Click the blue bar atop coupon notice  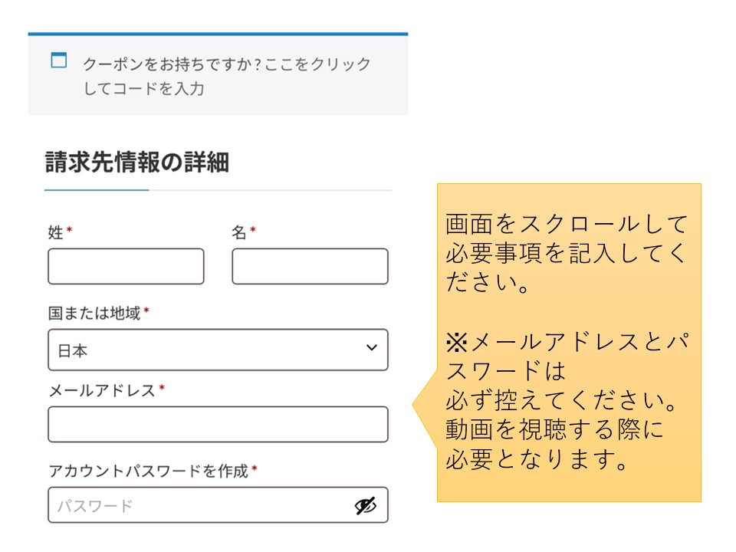click(x=218, y=34)
